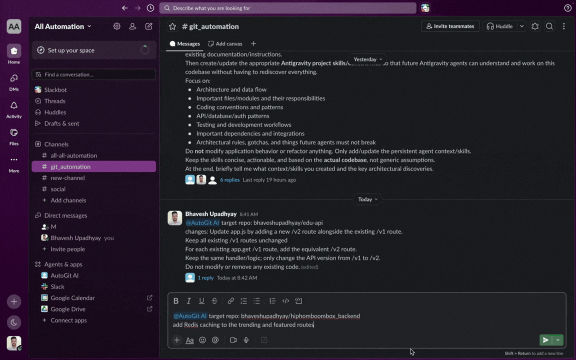Open Huddle options dropdown arrow

click(521, 26)
